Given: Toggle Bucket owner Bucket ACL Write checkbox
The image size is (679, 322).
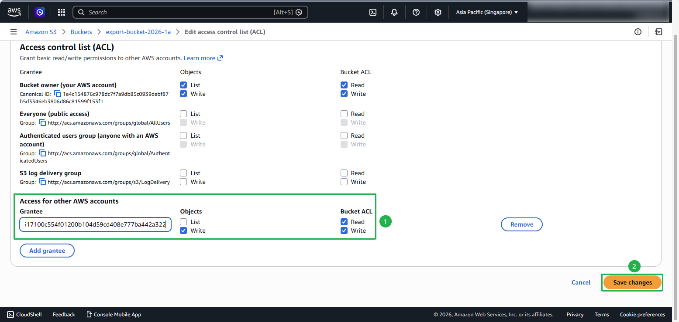Looking at the screenshot, I should (x=344, y=94).
